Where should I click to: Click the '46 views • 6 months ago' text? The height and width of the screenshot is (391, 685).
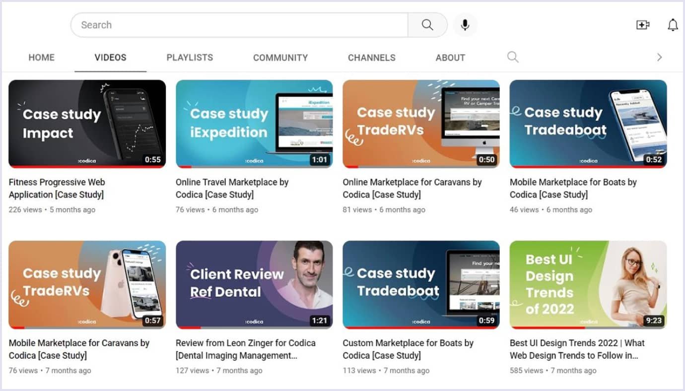(x=551, y=210)
